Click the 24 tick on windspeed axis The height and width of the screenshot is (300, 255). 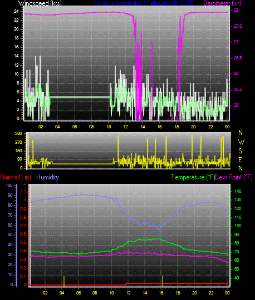pyautogui.click(x=16, y=11)
